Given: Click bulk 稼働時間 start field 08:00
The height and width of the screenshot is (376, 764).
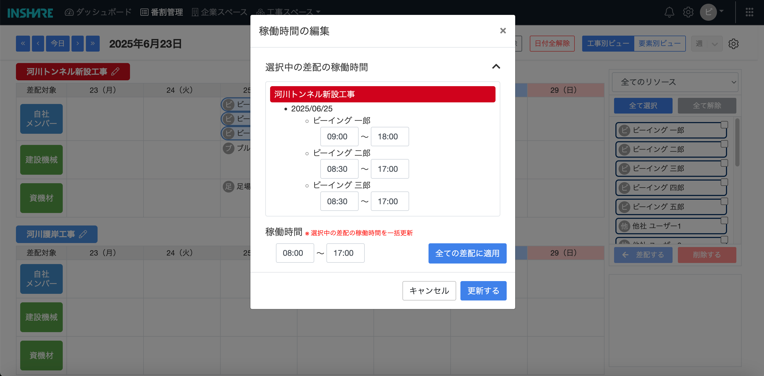Looking at the screenshot, I should click(295, 253).
